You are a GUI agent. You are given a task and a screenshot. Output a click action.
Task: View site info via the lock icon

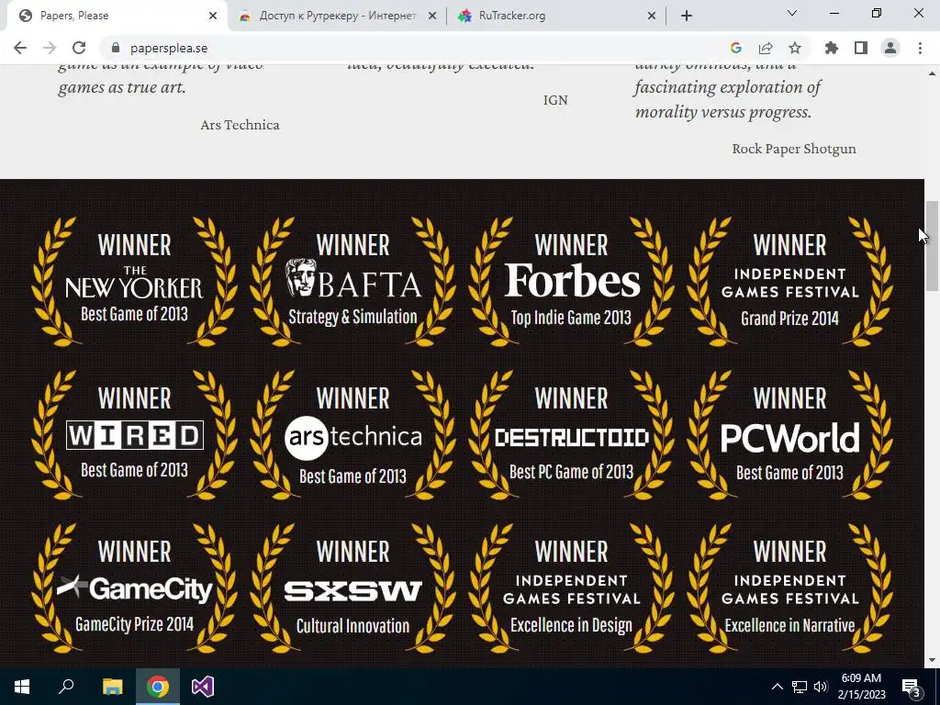[x=117, y=48]
